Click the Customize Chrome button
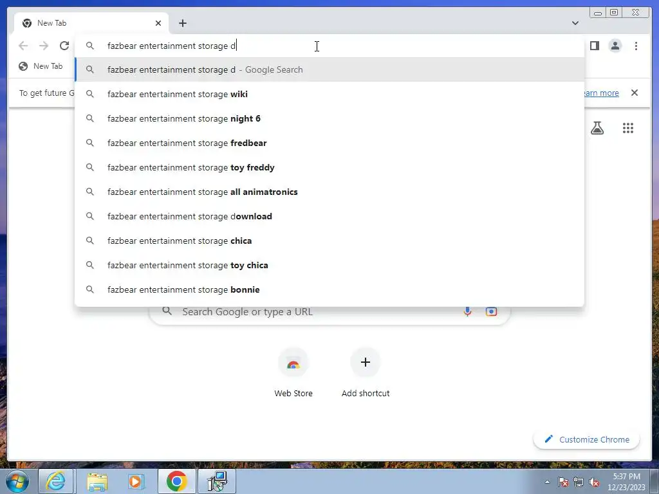 [x=587, y=439]
